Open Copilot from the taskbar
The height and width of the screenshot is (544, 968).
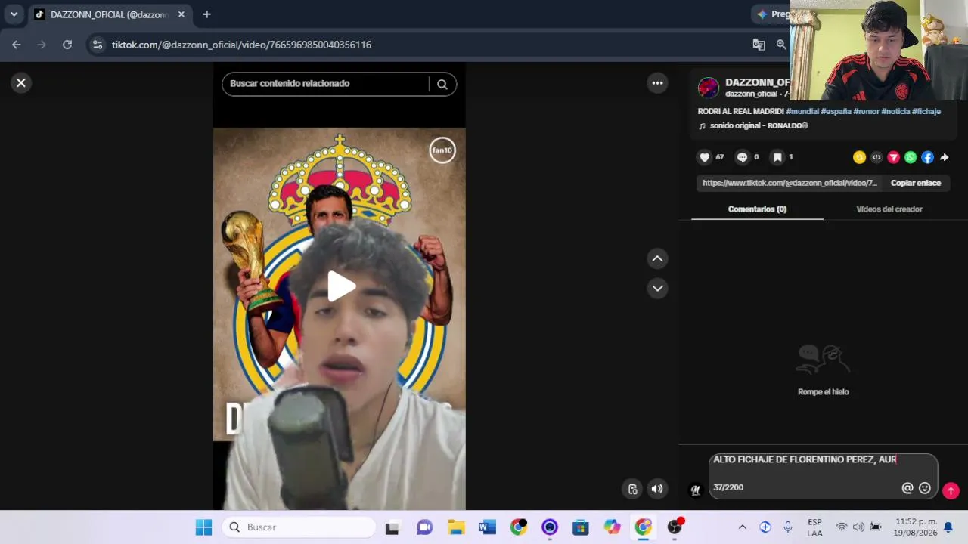click(x=612, y=527)
